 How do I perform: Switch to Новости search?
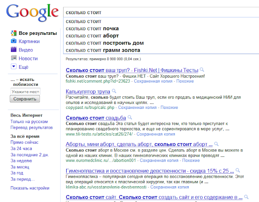28,58
